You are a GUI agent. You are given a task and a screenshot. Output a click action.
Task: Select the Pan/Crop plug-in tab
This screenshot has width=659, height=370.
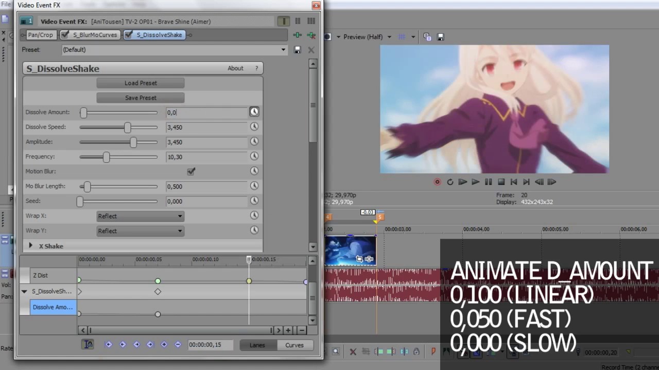(x=40, y=35)
